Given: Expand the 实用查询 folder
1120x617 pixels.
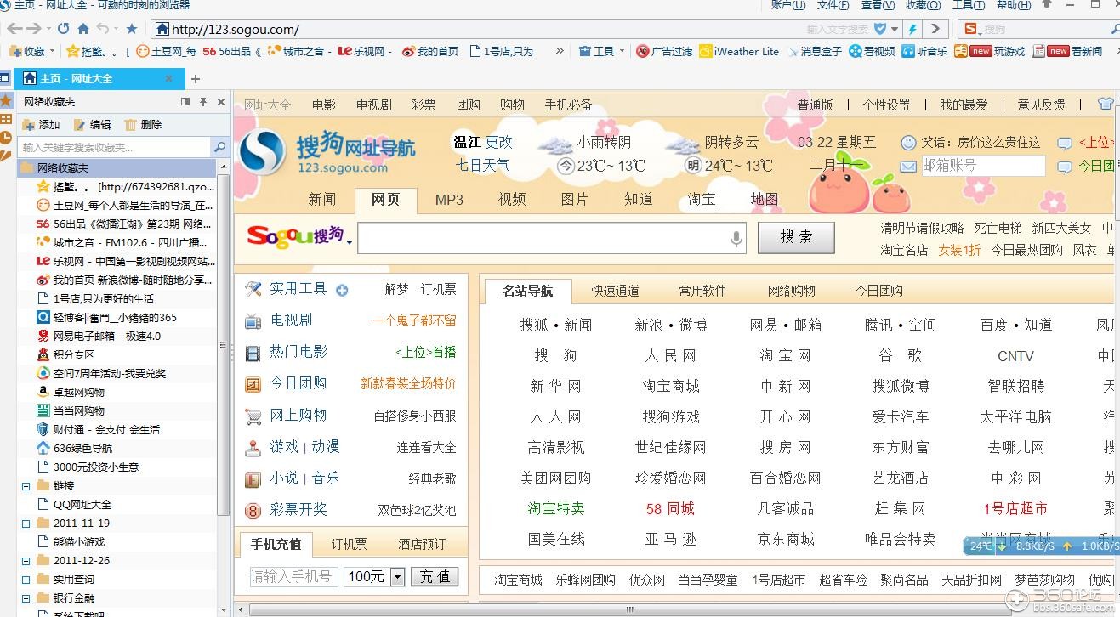Looking at the screenshot, I should pos(26,580).
